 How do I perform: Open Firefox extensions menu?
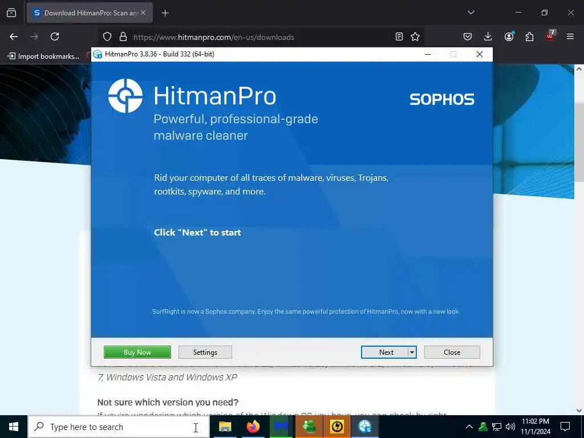tap(529, 36)
